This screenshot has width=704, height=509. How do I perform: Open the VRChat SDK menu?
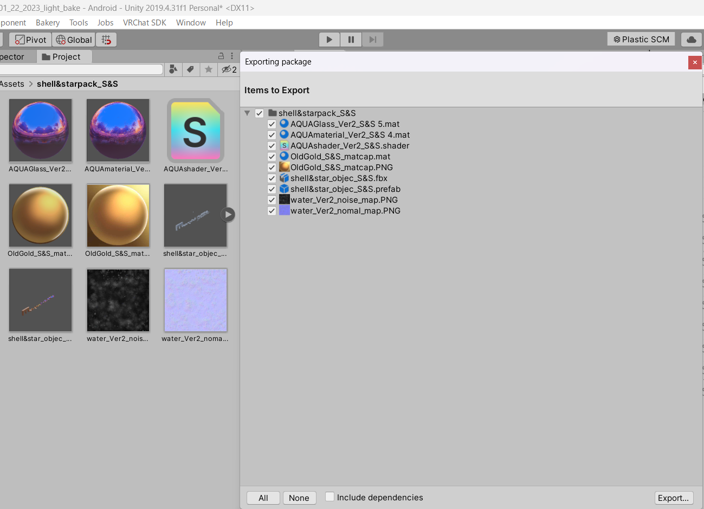click(x=145, y=23)
